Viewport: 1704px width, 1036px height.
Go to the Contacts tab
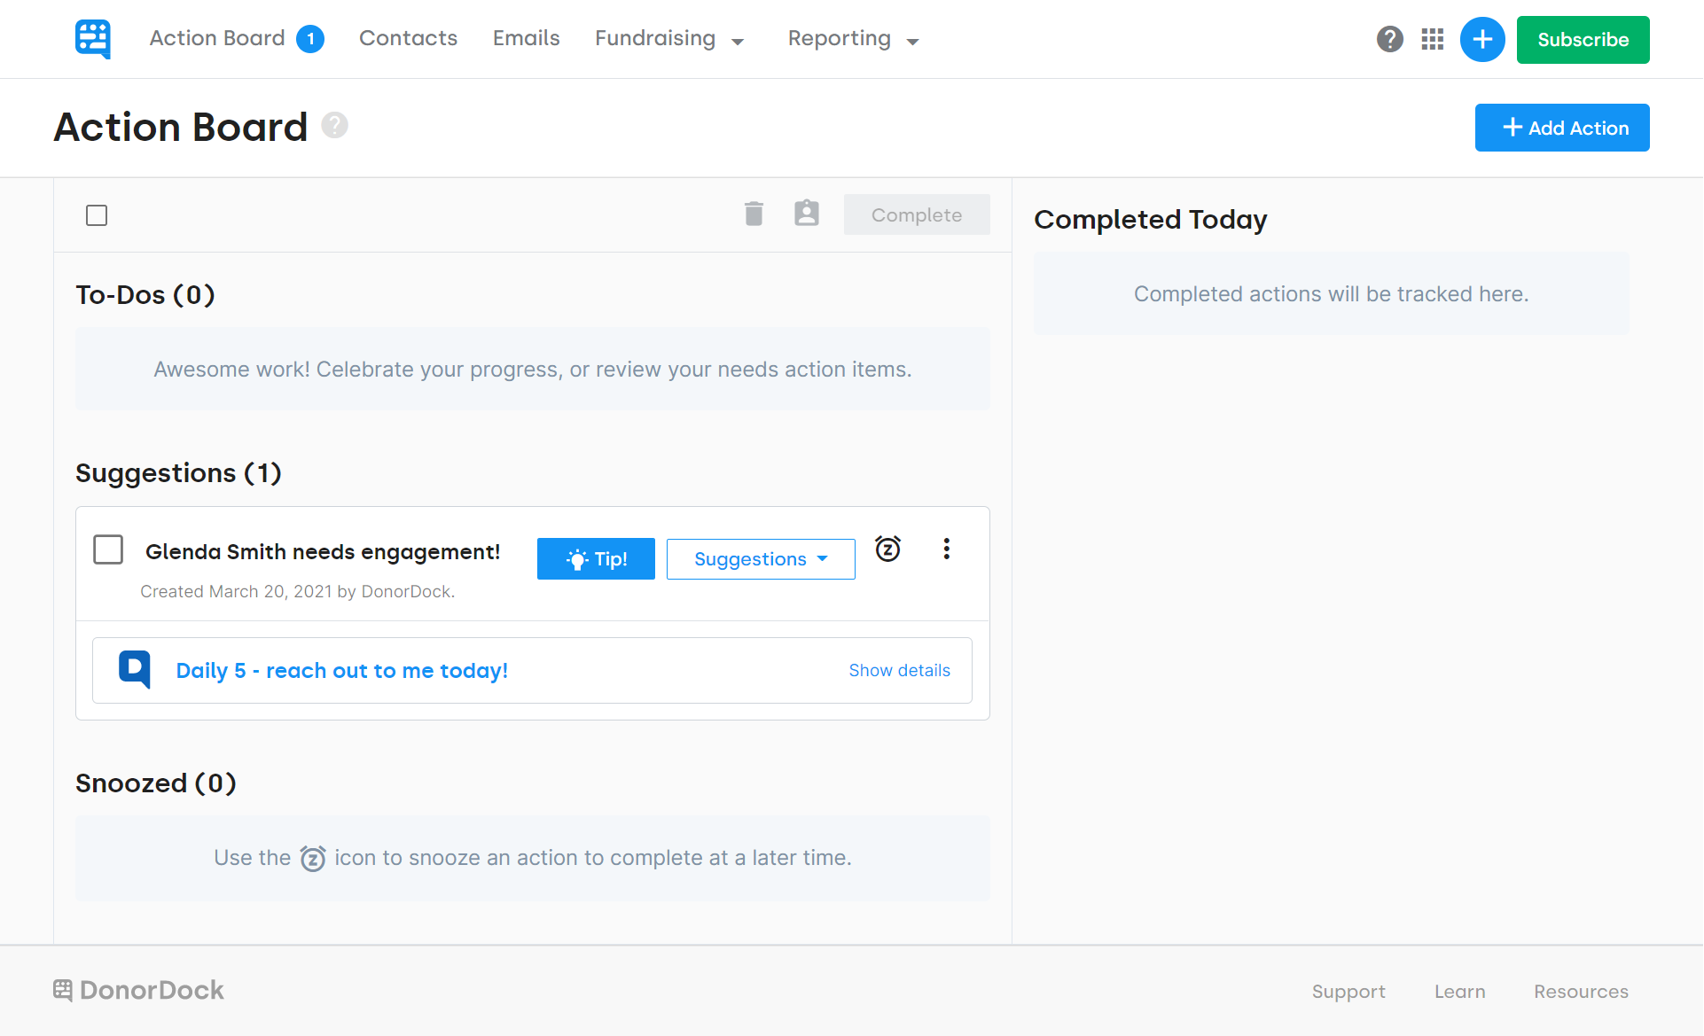[408, 39]
